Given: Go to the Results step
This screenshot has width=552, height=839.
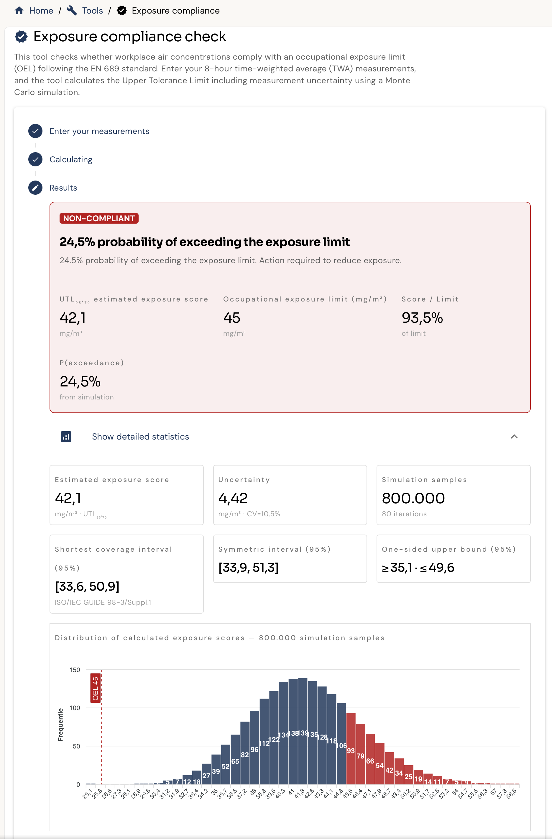Looking at the screenshot, I should pos(63,188).
